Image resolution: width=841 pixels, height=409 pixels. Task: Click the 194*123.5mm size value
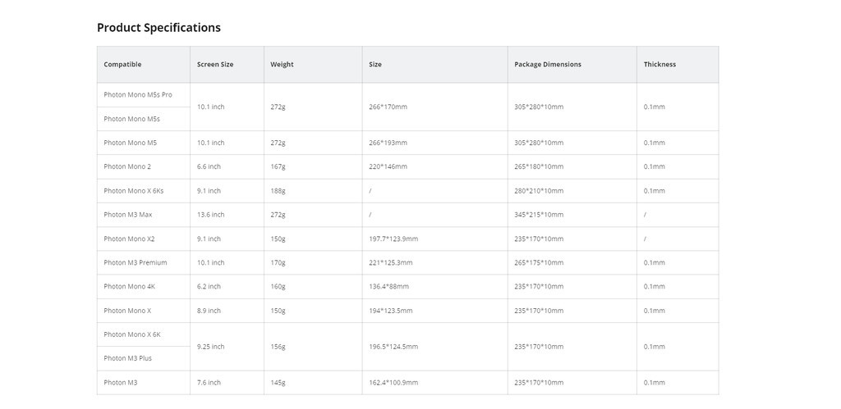[390, 311]
